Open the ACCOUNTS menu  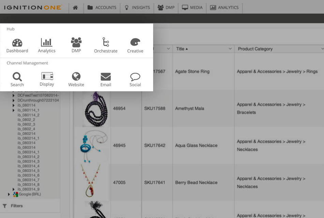point(102,7)
